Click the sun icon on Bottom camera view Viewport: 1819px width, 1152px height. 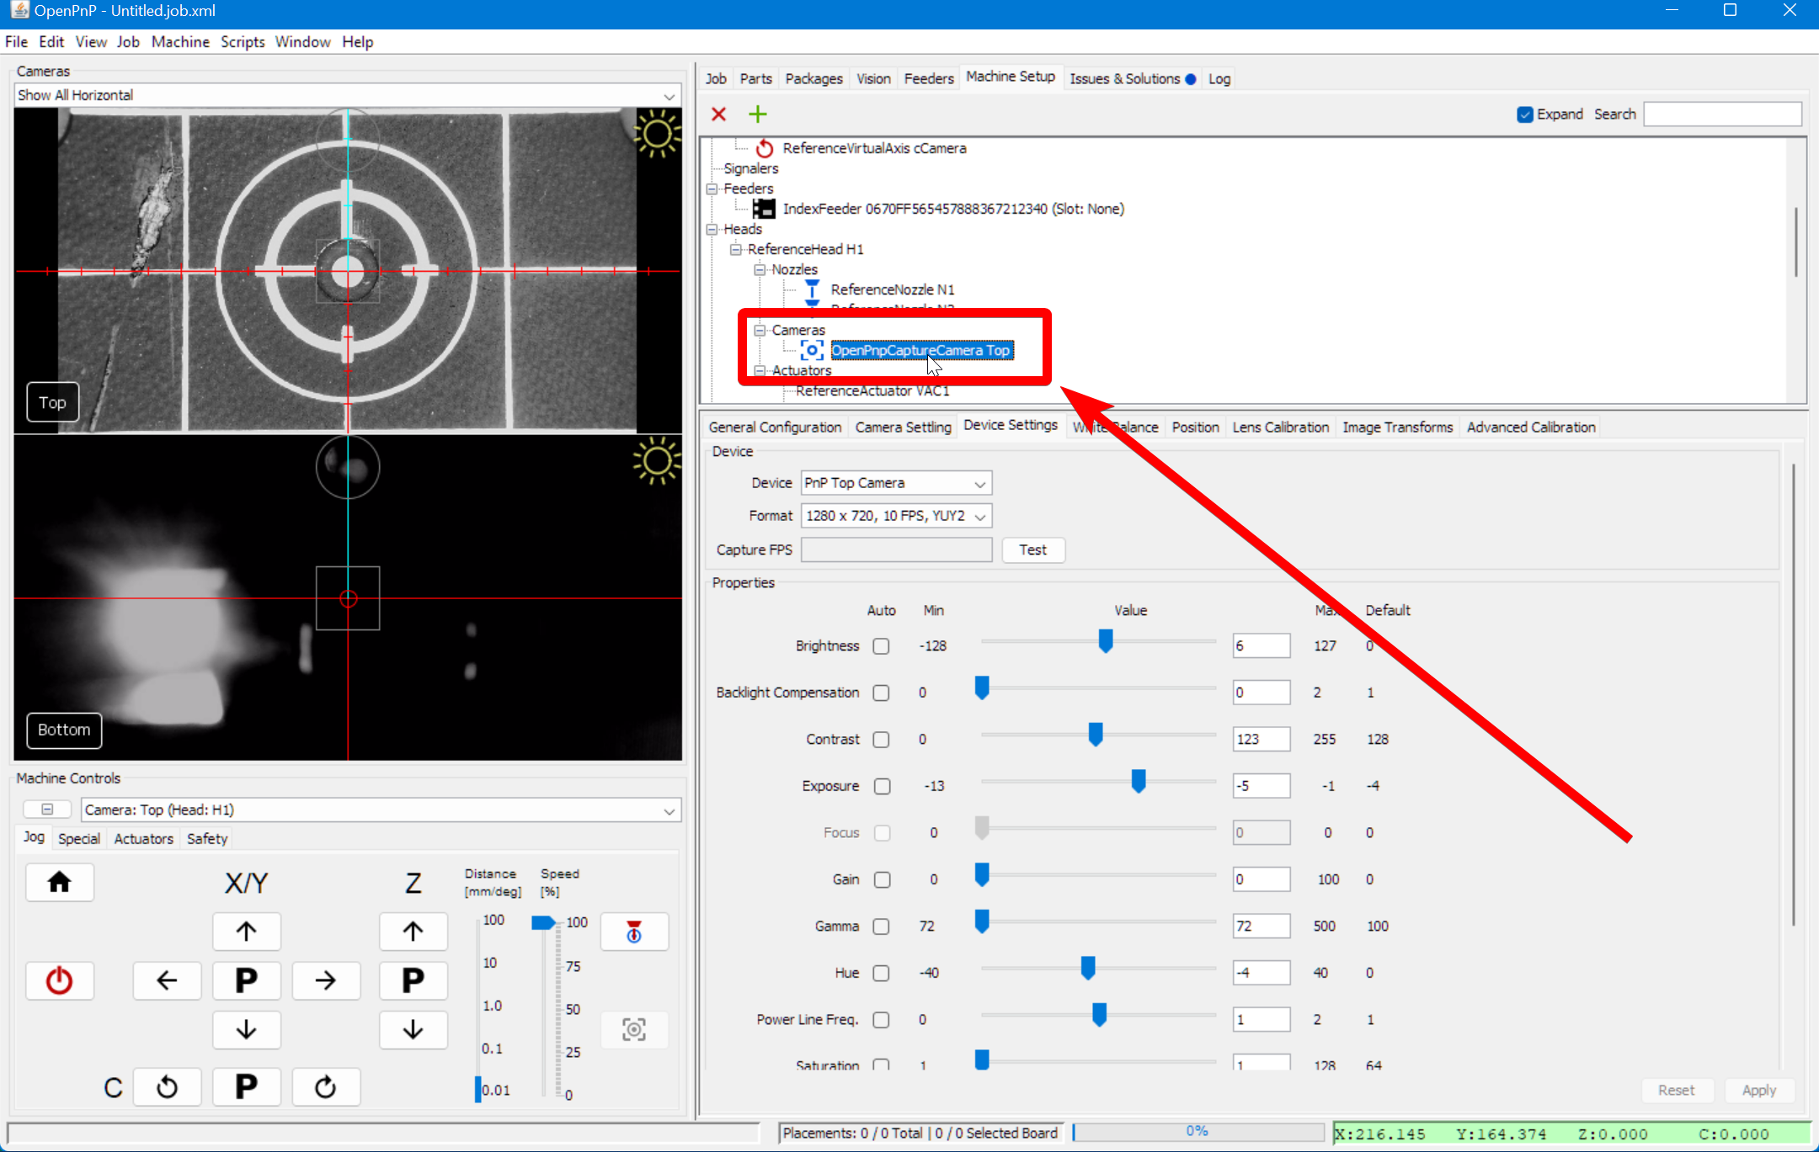click(x=656, y=460)
